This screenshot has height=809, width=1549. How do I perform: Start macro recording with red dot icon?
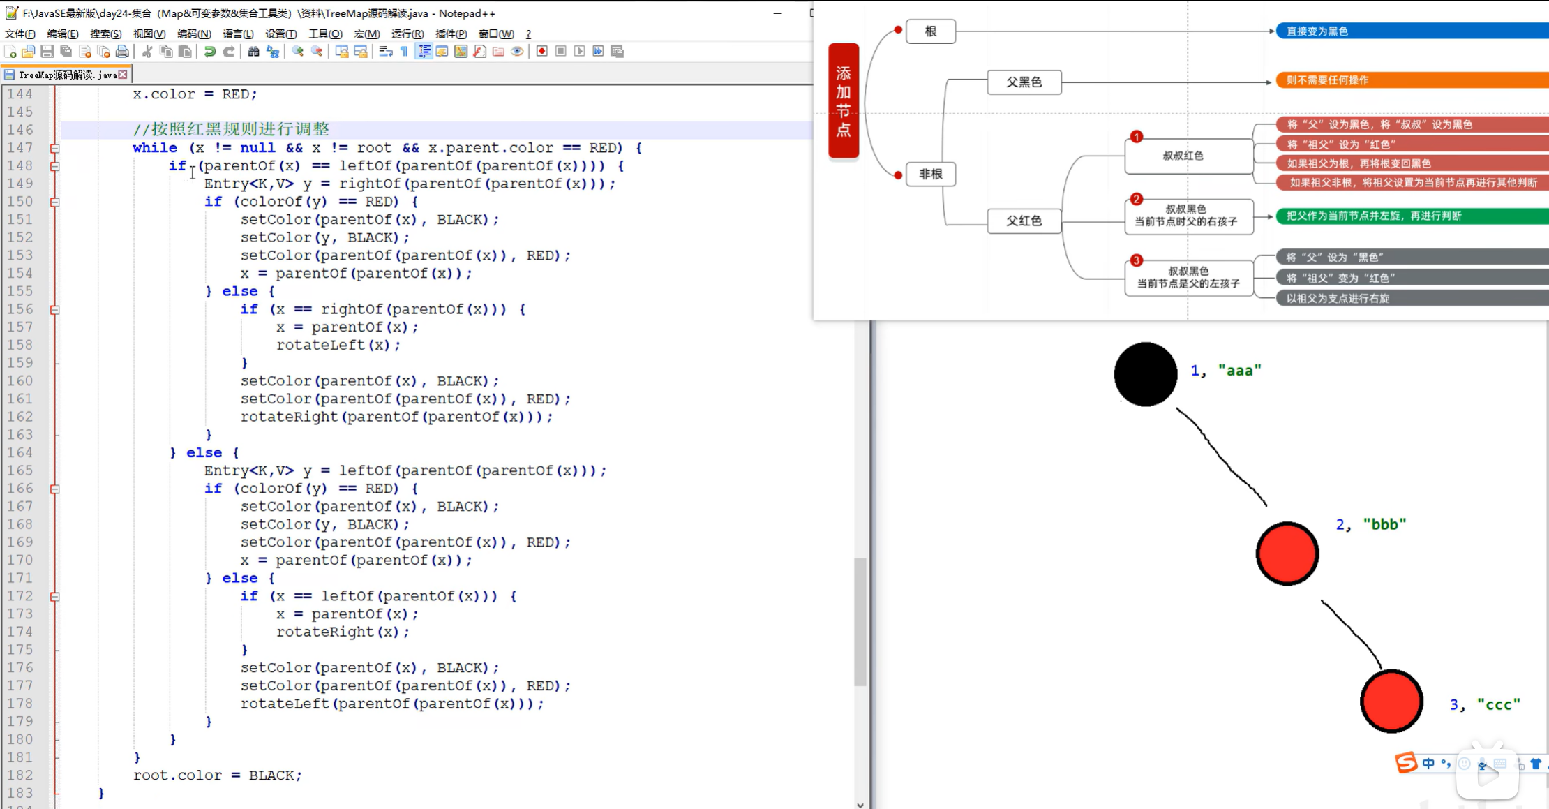(x=541, y=52)
